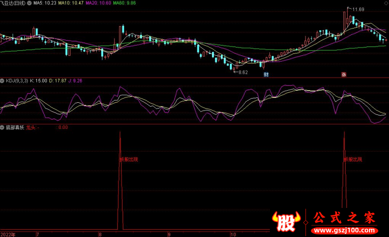The image size is (389, 237).
Task: Click the first 妖股出现 signal label
Action: [129, 159]
